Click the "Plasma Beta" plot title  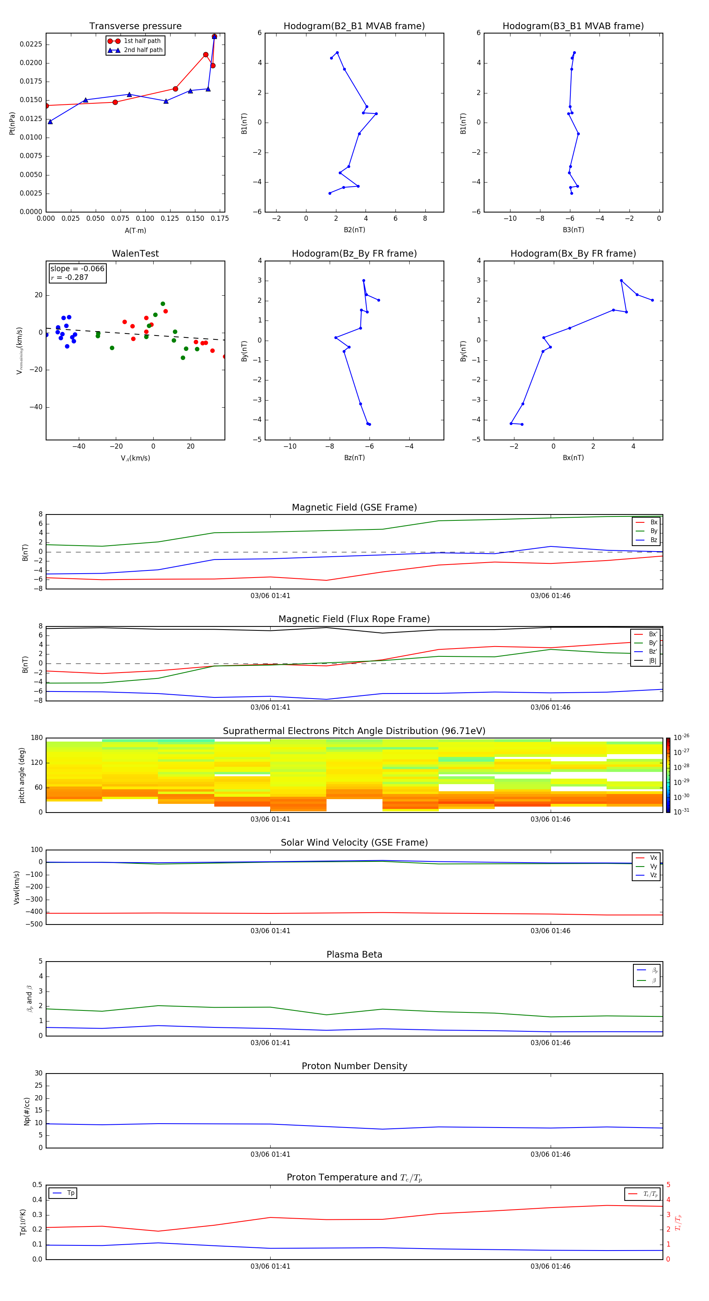coord(354,955)
